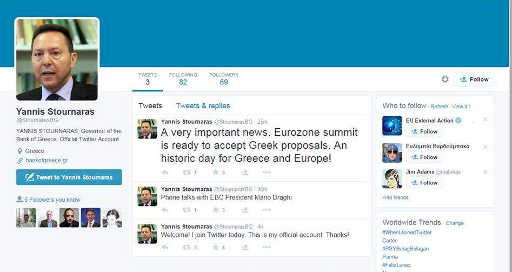Retweet the Eurozone summit tweet
Image resolution: width=512 pixels, height=272 pixels.
tap(187, 173)
